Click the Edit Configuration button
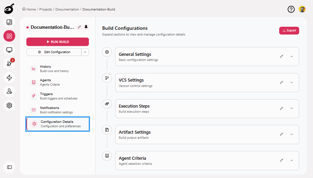Screen dimensions: 313x178 pos(54,52)
